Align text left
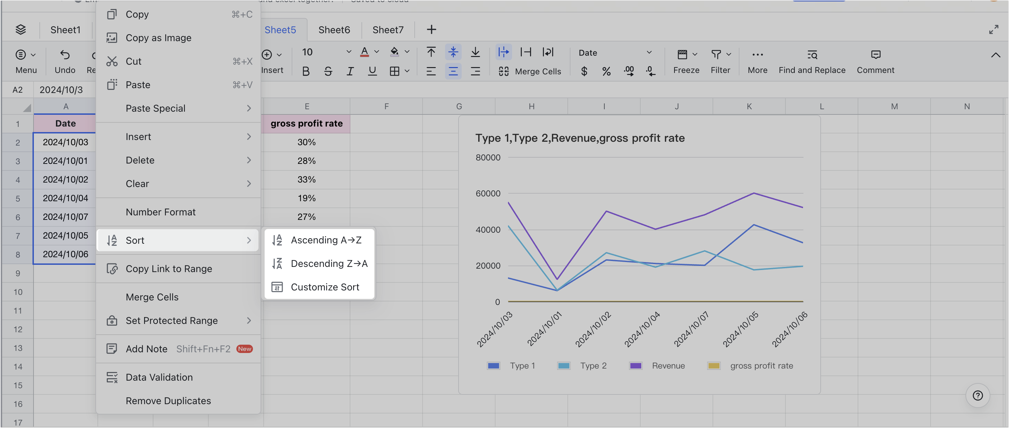The height and width of the screenshot is (428, 1009). pos(431,71)
